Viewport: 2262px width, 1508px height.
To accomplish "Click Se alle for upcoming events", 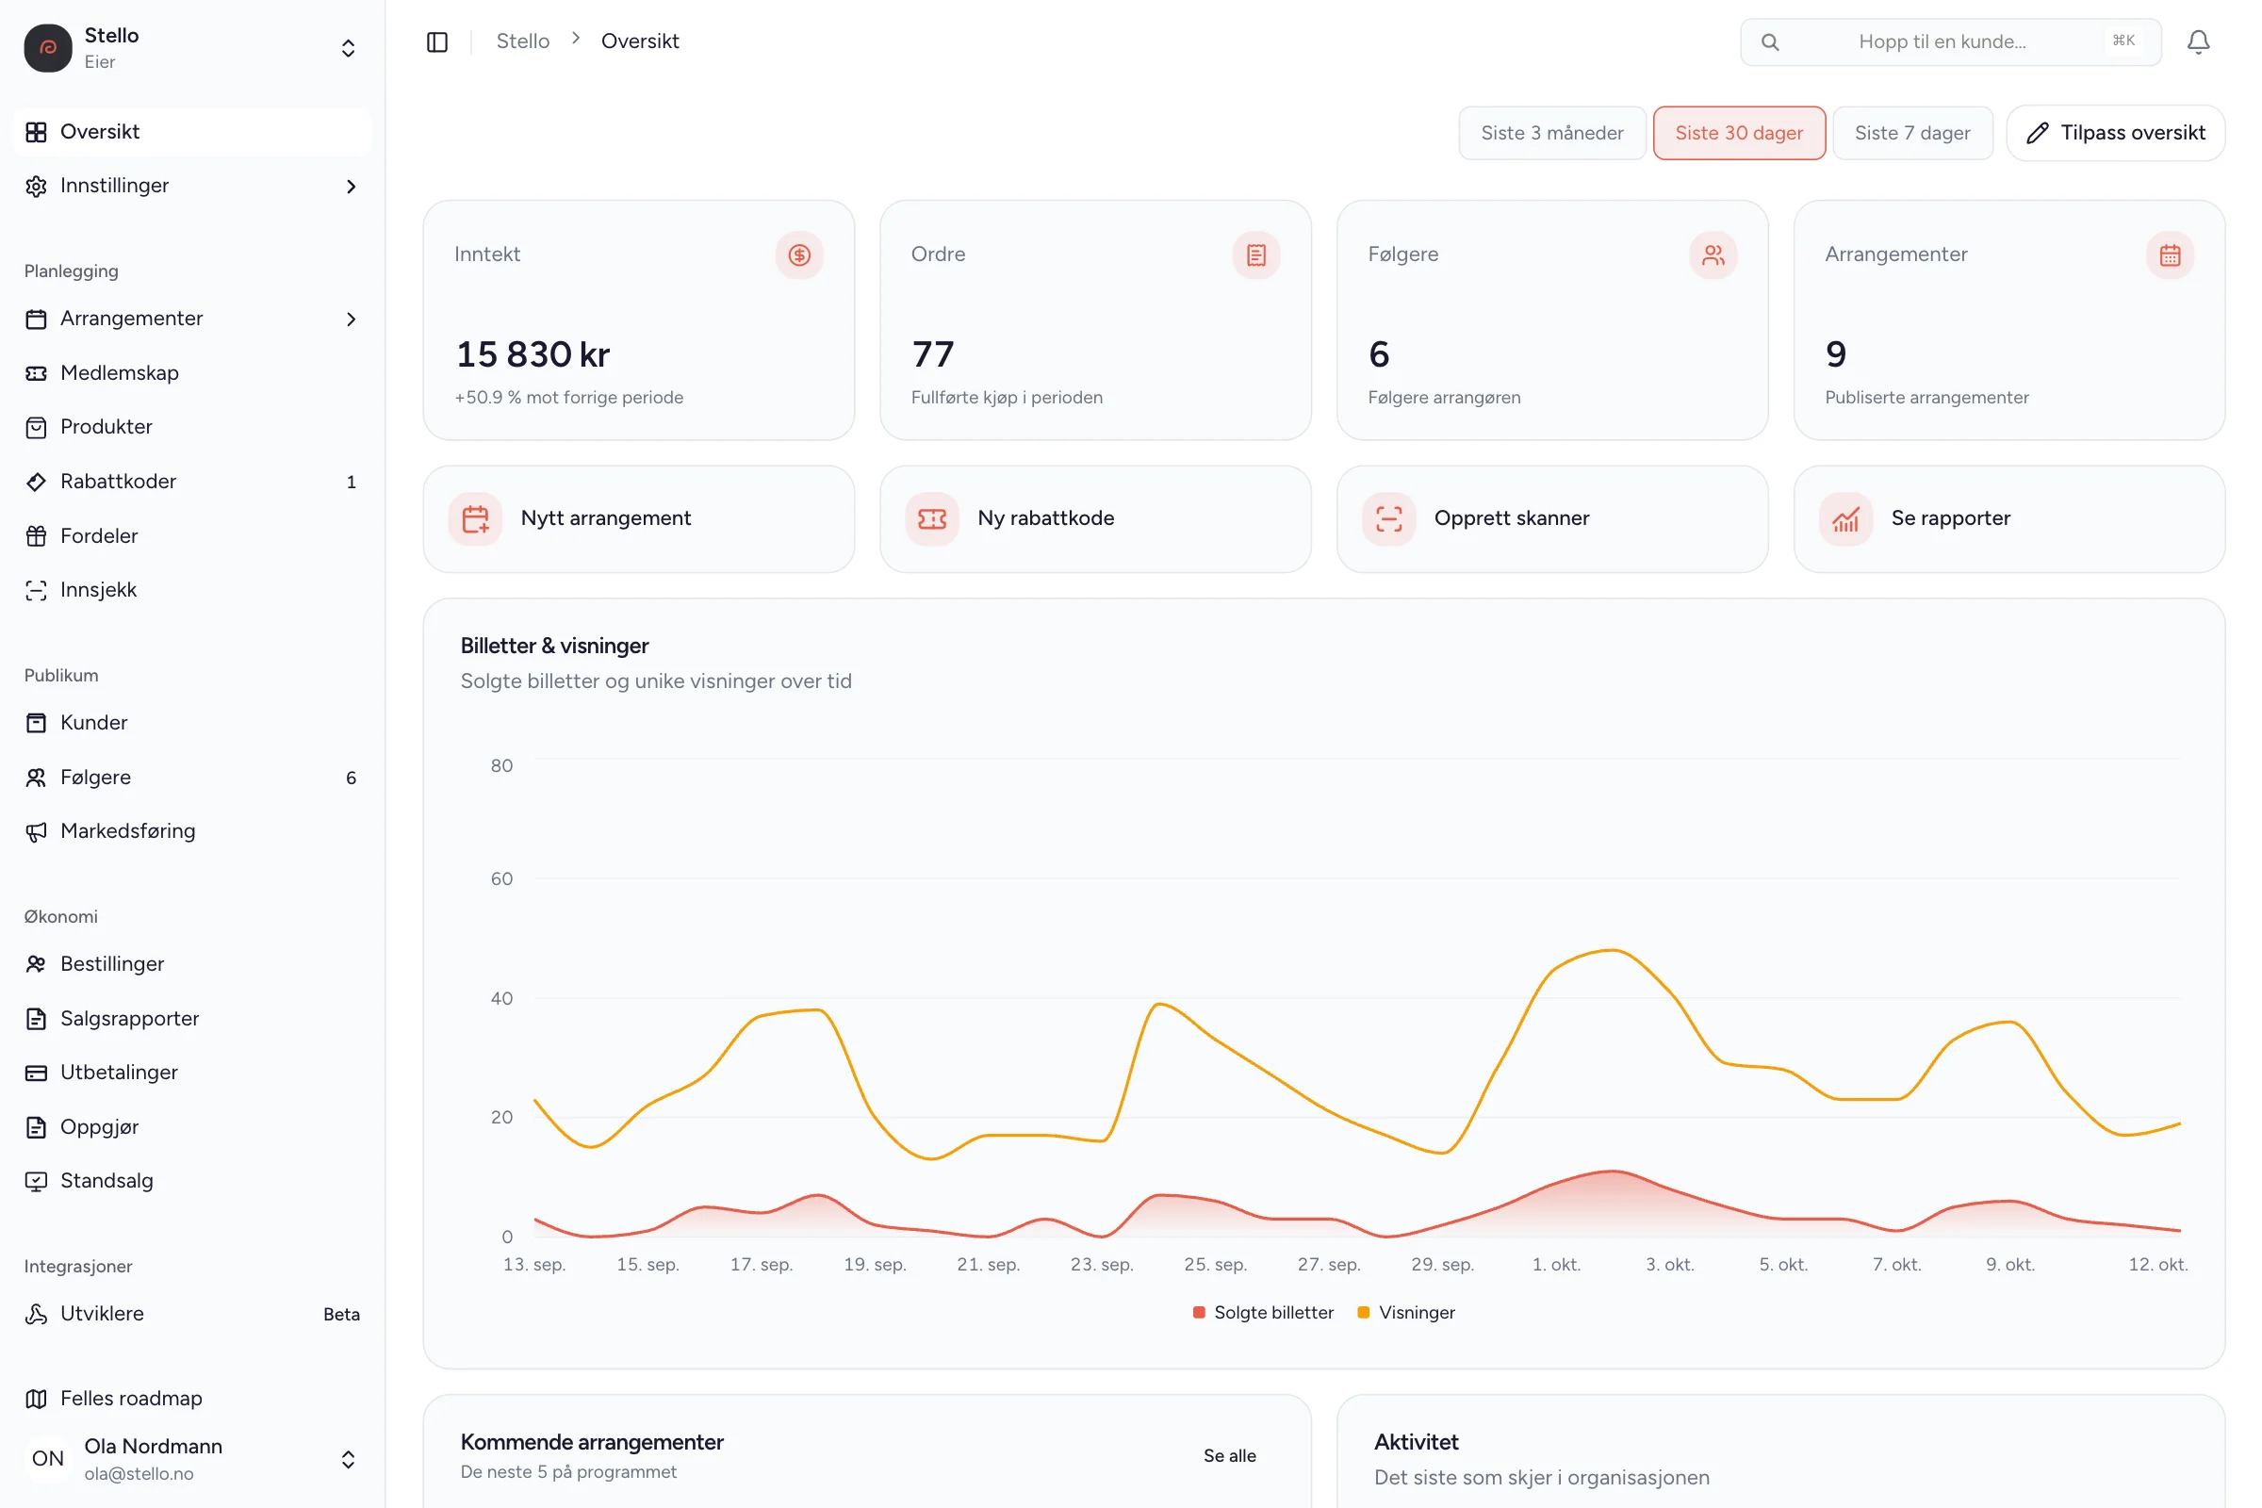I will coord(1229,1455).
